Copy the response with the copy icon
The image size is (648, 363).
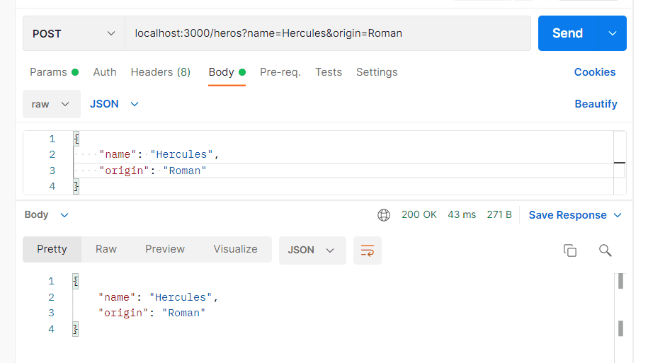569,250
